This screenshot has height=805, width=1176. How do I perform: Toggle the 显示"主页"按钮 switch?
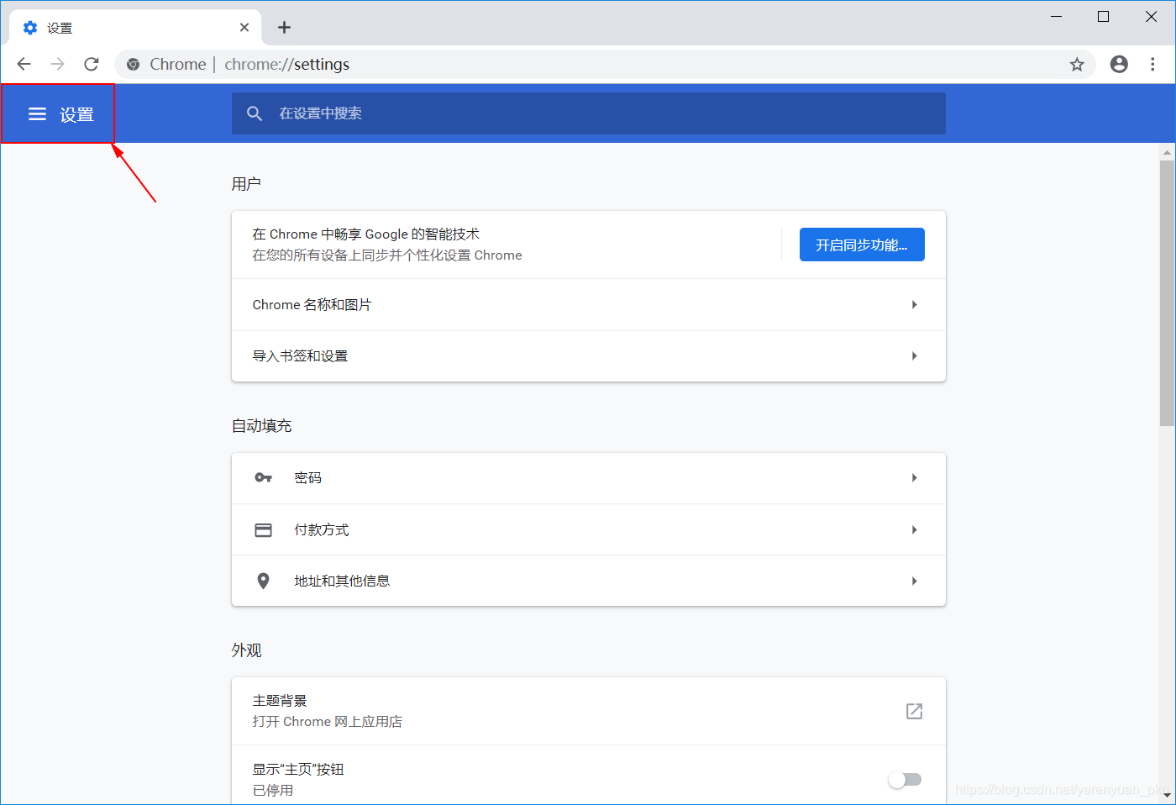906,780
